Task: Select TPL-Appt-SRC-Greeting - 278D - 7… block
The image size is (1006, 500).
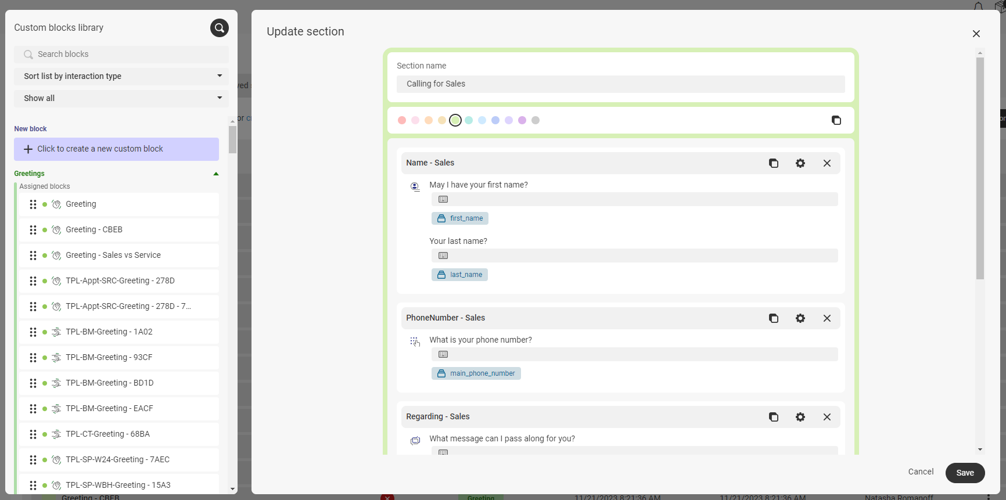Action: point(119,307)
